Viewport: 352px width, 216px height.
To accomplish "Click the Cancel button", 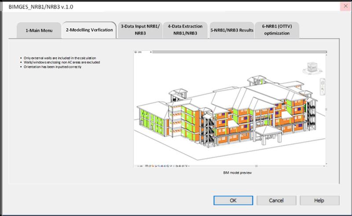I will (276, 200).
